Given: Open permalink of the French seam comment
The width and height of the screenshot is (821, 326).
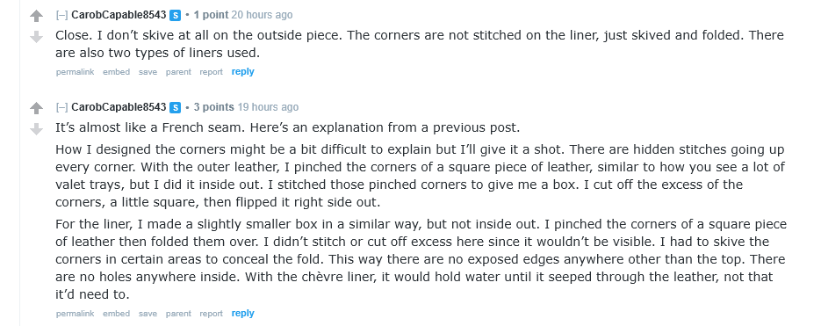Looking at the screenshot, I should (x=75, y=314).
